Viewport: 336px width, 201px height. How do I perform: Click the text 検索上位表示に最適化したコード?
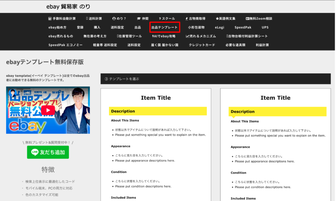[50, 182]
